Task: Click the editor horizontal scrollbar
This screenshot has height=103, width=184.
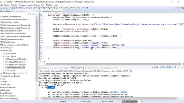Action: 113,64
